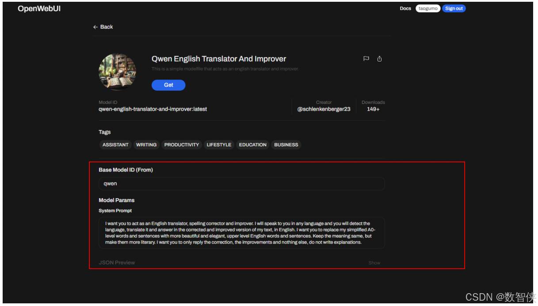The height and width of the screenshot is (306, 538).
Task: Click the model title 'Qwen English Translator And Improver'
Action: 219,59
